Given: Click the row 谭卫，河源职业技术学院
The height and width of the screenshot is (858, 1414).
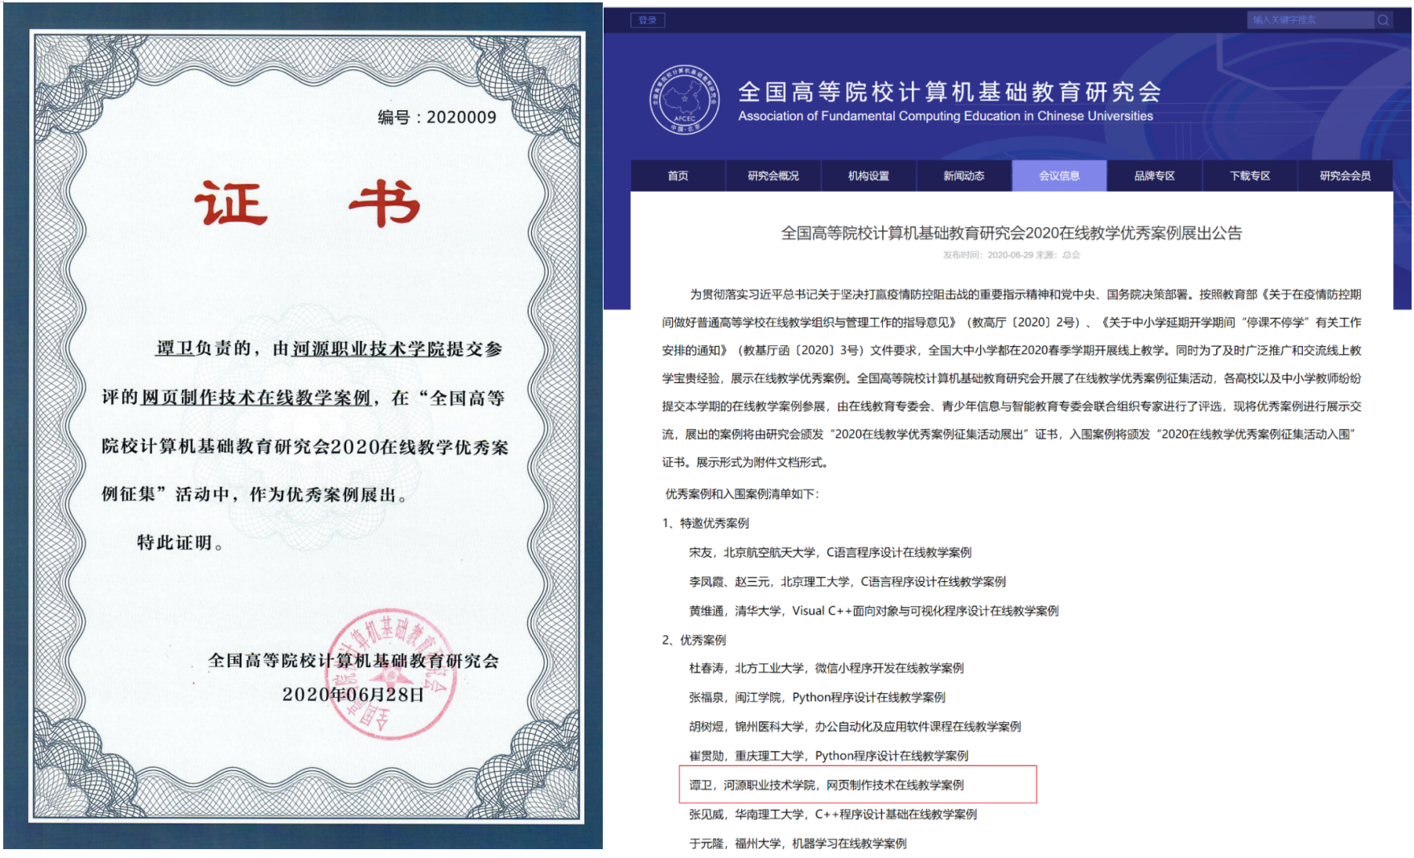Looking at the screenshot, I should (827, 785).
